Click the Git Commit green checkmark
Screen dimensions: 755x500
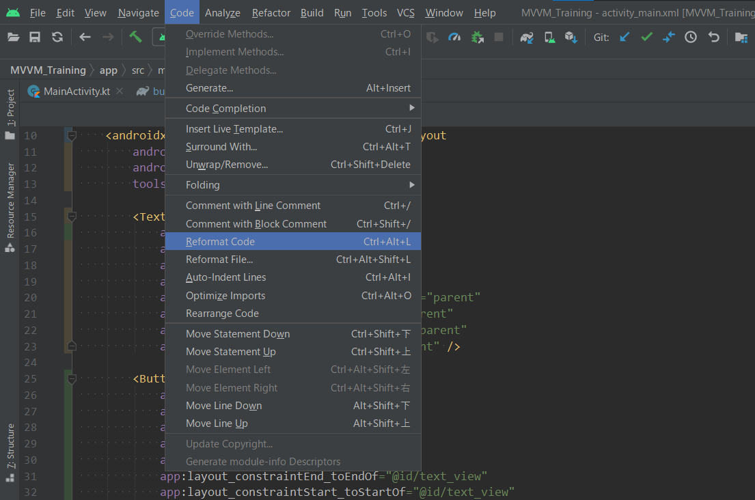[x=646, y=38]
